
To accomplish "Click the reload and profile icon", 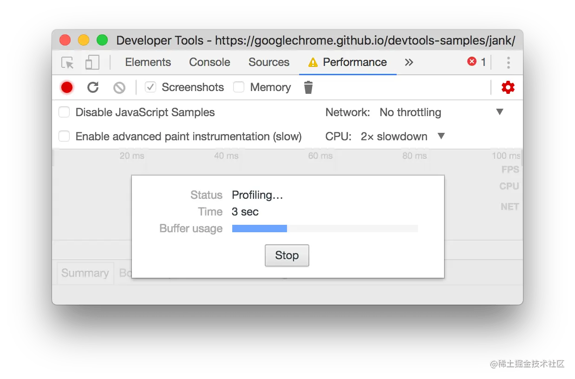I will pos(93,87).
